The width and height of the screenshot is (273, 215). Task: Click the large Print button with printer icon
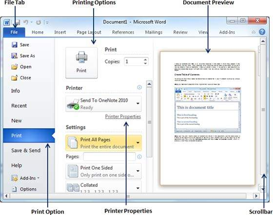(81, 63)
